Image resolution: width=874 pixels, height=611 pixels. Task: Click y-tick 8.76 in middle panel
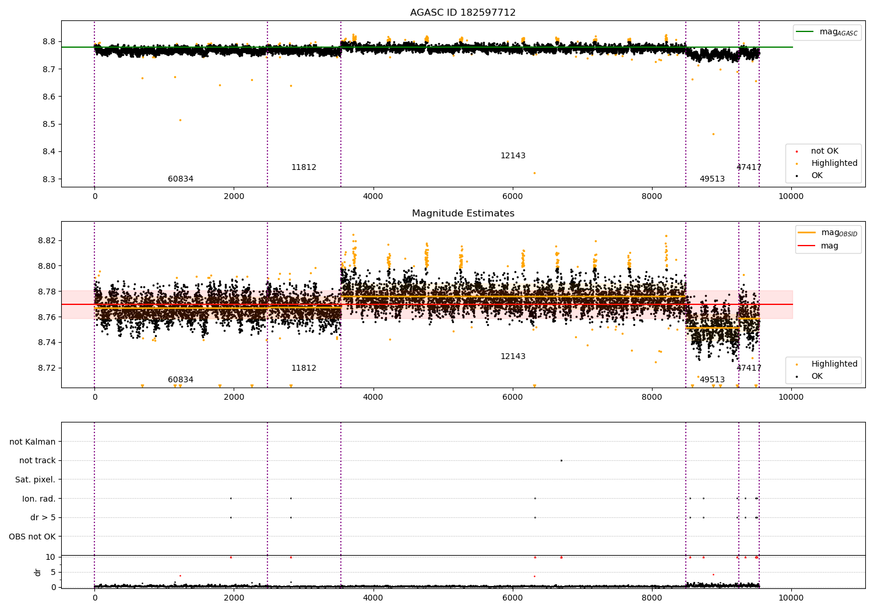(47, 317)
